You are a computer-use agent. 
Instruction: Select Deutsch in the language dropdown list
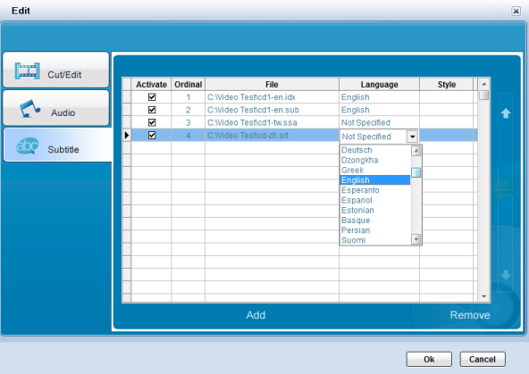357,150
